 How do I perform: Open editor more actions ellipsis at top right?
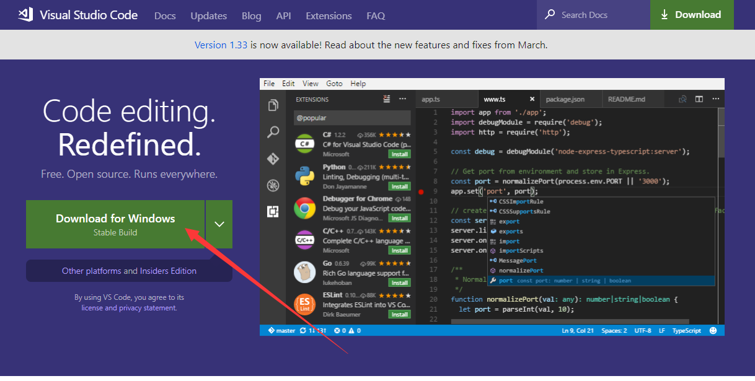pyautogui.click(x=715, y=99)
